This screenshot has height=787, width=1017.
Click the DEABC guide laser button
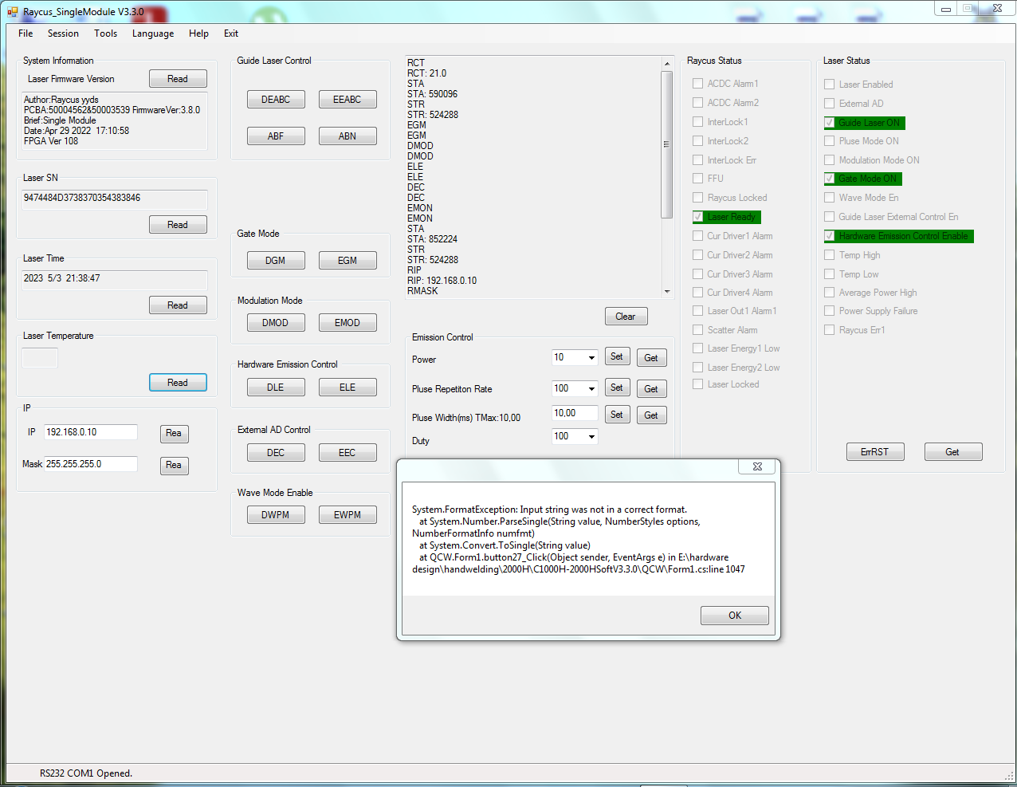tap(276, 100)
